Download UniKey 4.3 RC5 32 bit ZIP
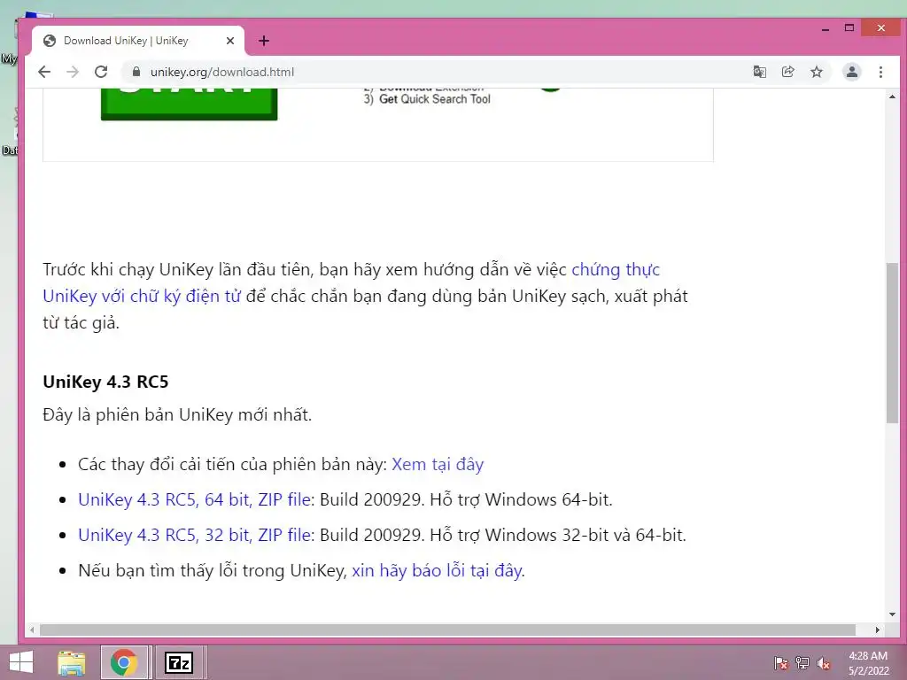 (x=194, y=535)
